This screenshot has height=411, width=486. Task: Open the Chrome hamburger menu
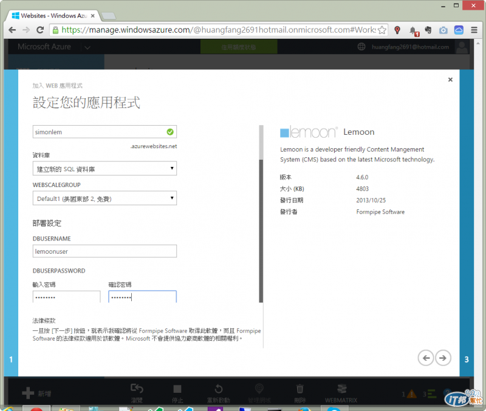click(x=474, y=30)
